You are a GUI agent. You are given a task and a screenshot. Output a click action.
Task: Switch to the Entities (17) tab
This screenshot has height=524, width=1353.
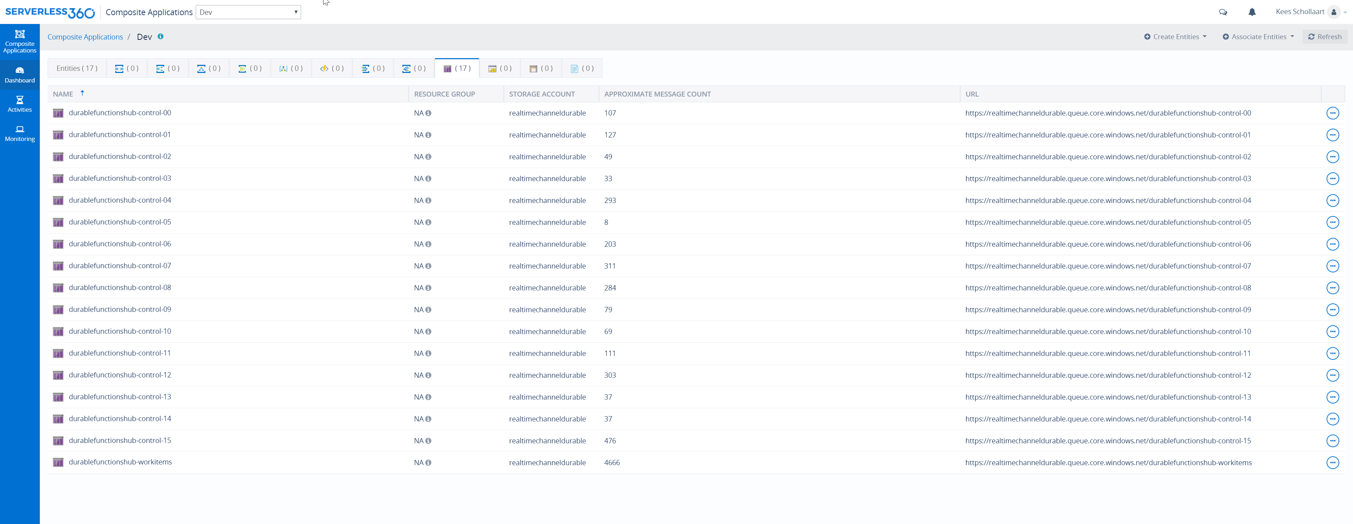(76, 68)
